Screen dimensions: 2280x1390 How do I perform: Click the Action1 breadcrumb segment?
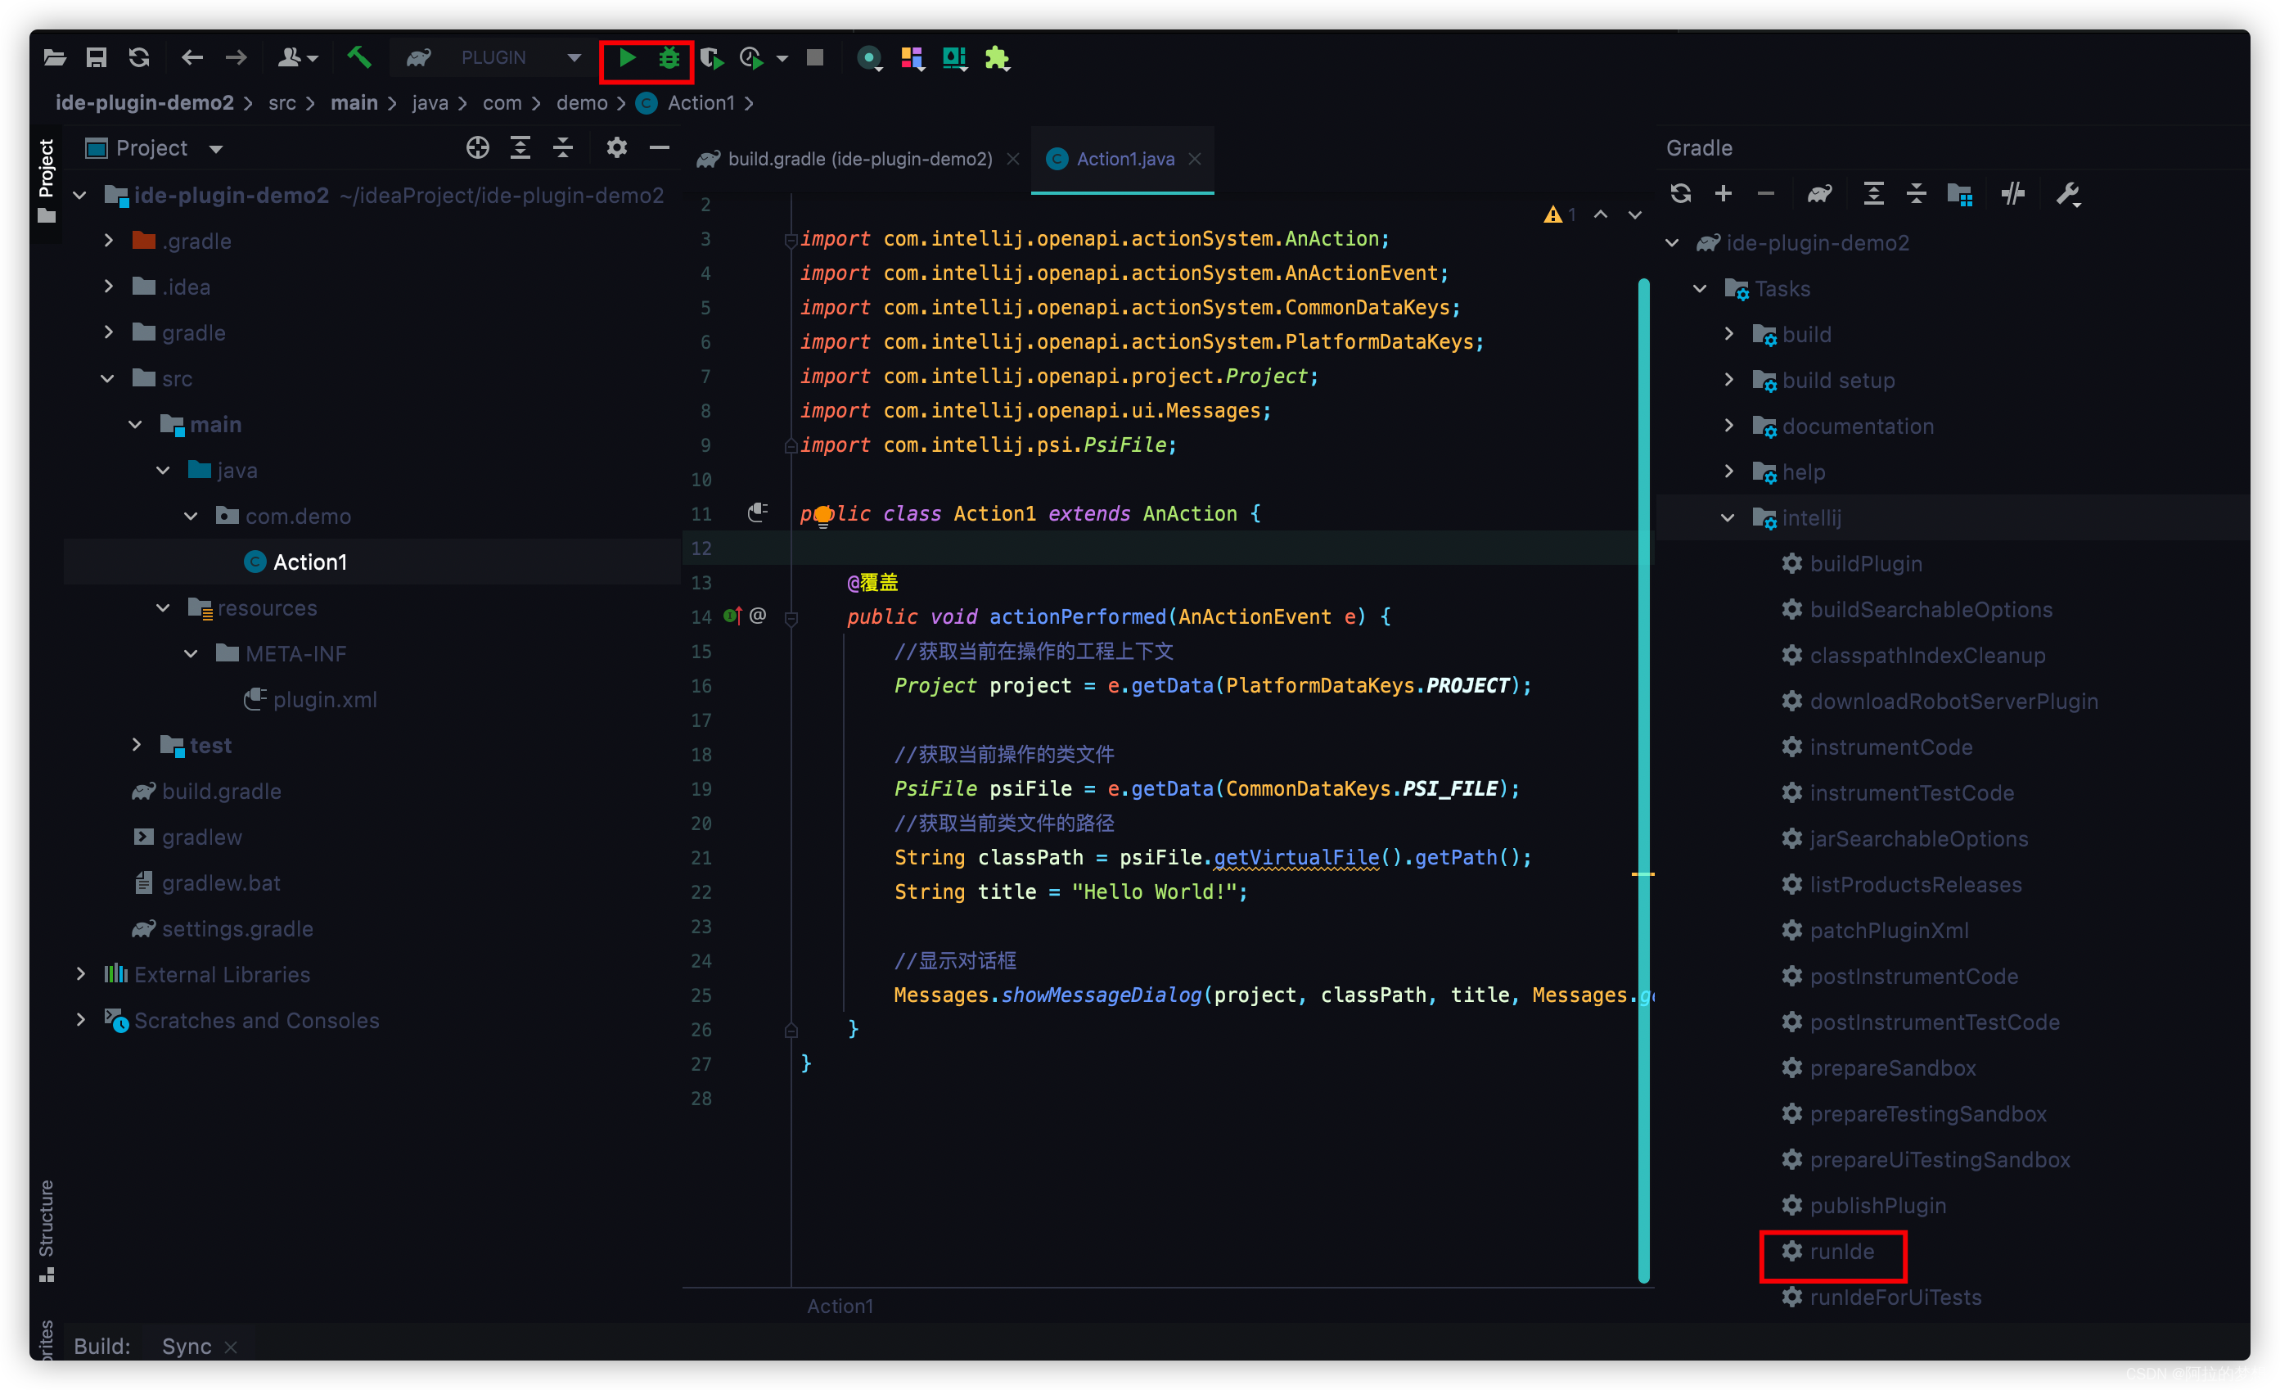(x=701, y=102)
